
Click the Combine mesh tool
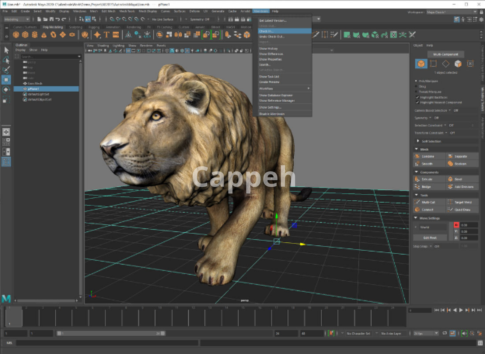click(427, 156)
